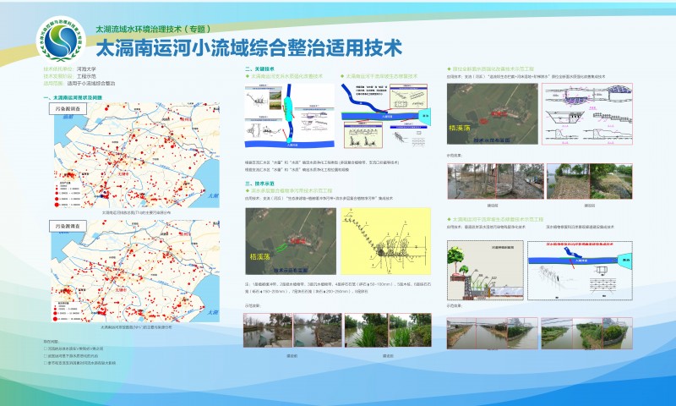Viewport: 676px width, 406px height.
Task: Click the second checkbox in the bottom-left list
Action: (45, 354)
